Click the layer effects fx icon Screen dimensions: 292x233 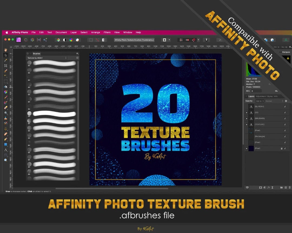269,187
